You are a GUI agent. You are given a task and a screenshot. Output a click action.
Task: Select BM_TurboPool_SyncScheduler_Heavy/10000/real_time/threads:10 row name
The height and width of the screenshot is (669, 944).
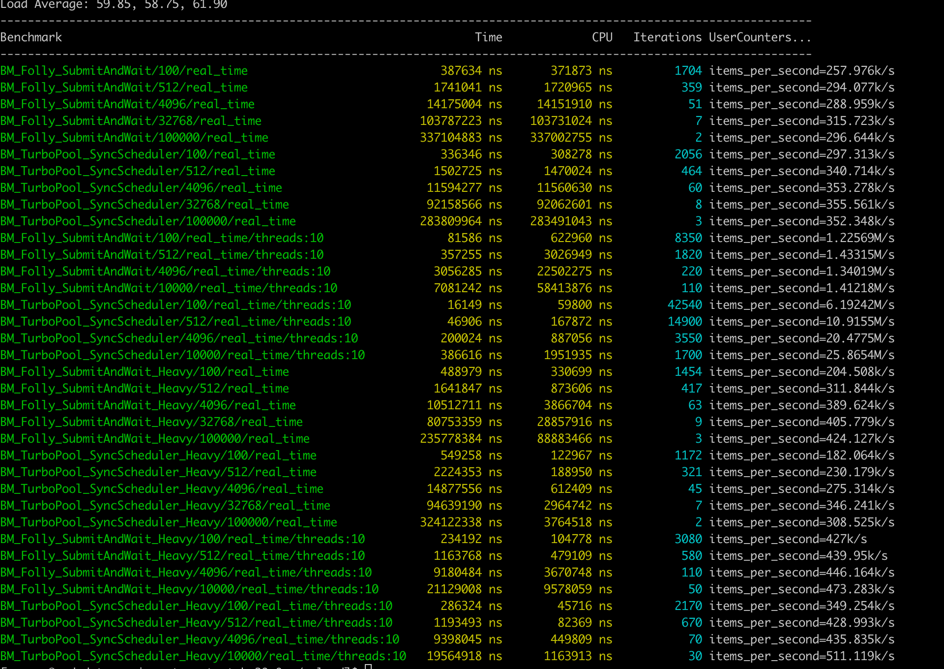click(x=203, y=656)
